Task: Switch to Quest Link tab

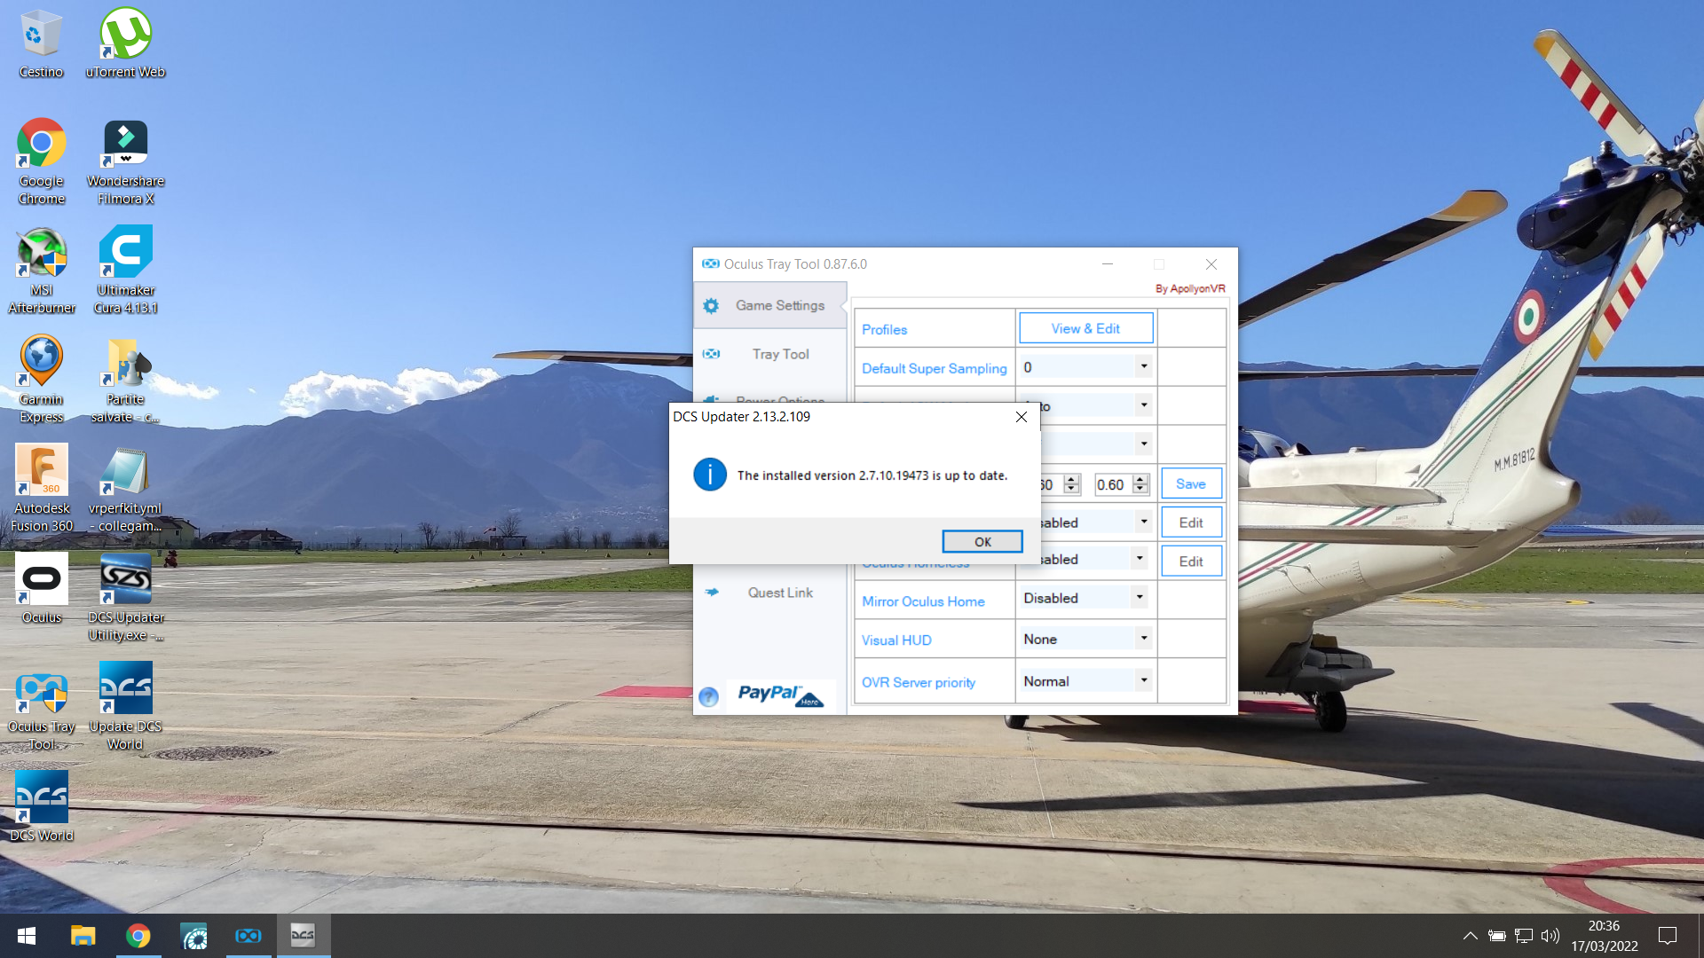Action: click(x=769, y=593)
